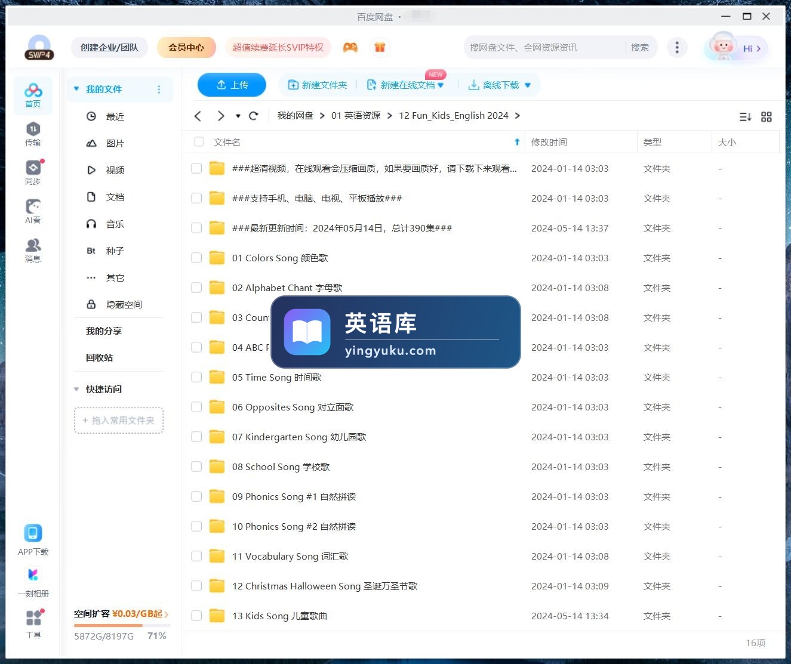Screen dimensions: 791x664
Task: Check the box for 08 School Song 学校歌
Action: tap(196, 467)
